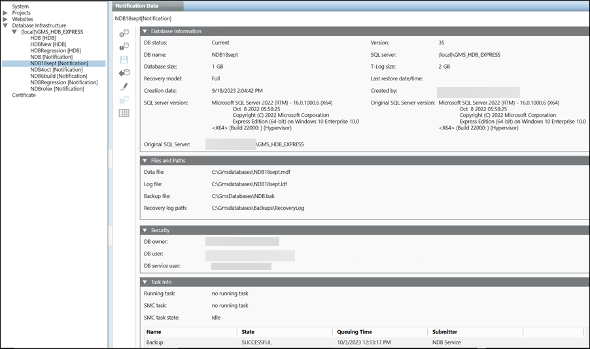Click the floppy disk save icon
590x349 pixels.
coord(124,59)
